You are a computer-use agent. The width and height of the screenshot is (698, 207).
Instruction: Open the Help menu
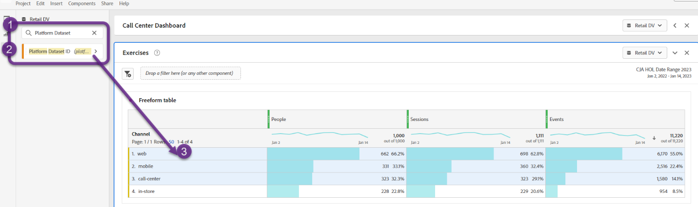(x=124, y=3)
